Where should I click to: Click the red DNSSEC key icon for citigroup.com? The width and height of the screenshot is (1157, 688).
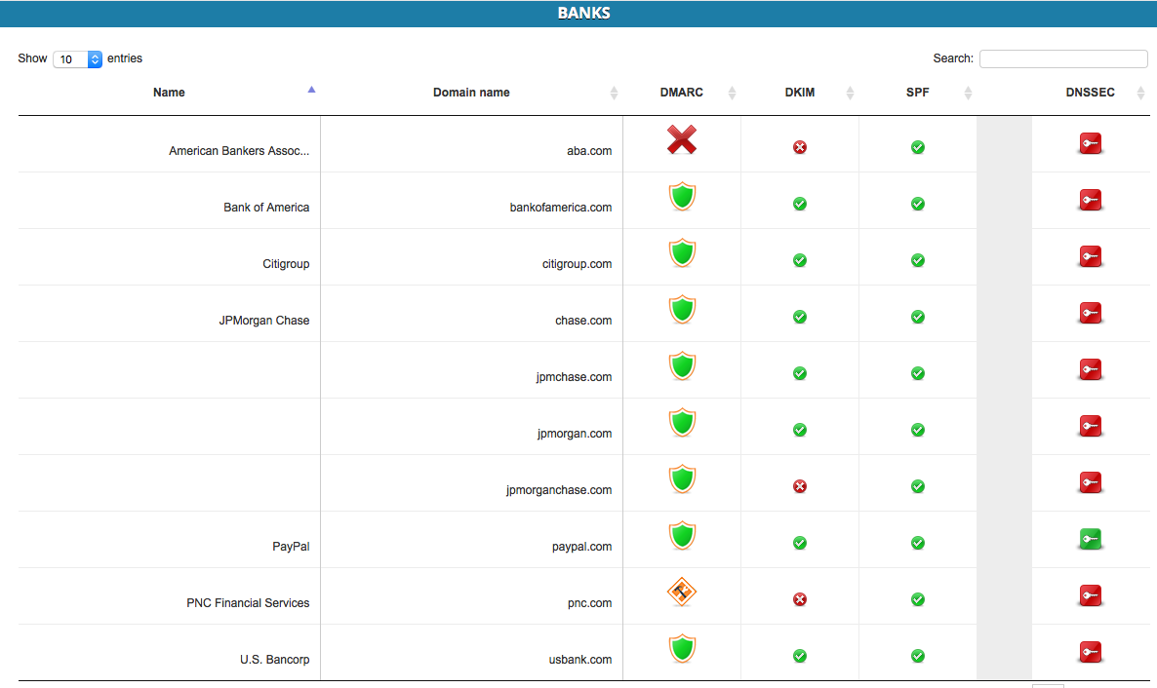1091,256
